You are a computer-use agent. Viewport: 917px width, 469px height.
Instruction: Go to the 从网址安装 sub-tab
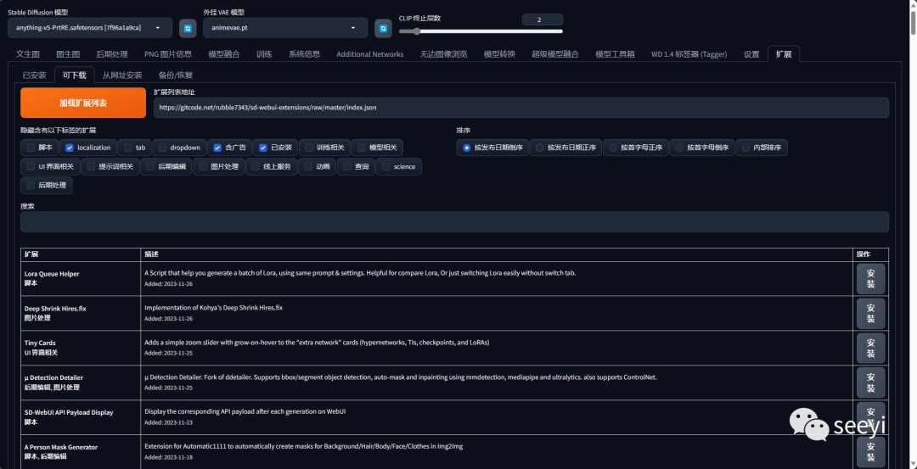(x=122, y=75)
